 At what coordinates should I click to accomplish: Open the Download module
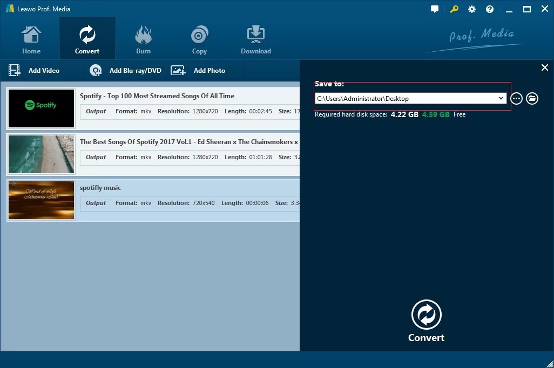[256, 40]
